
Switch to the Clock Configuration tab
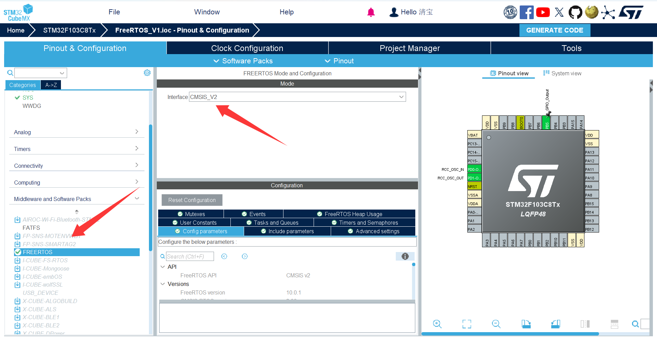pyautogui.click(x=247, y=48)
